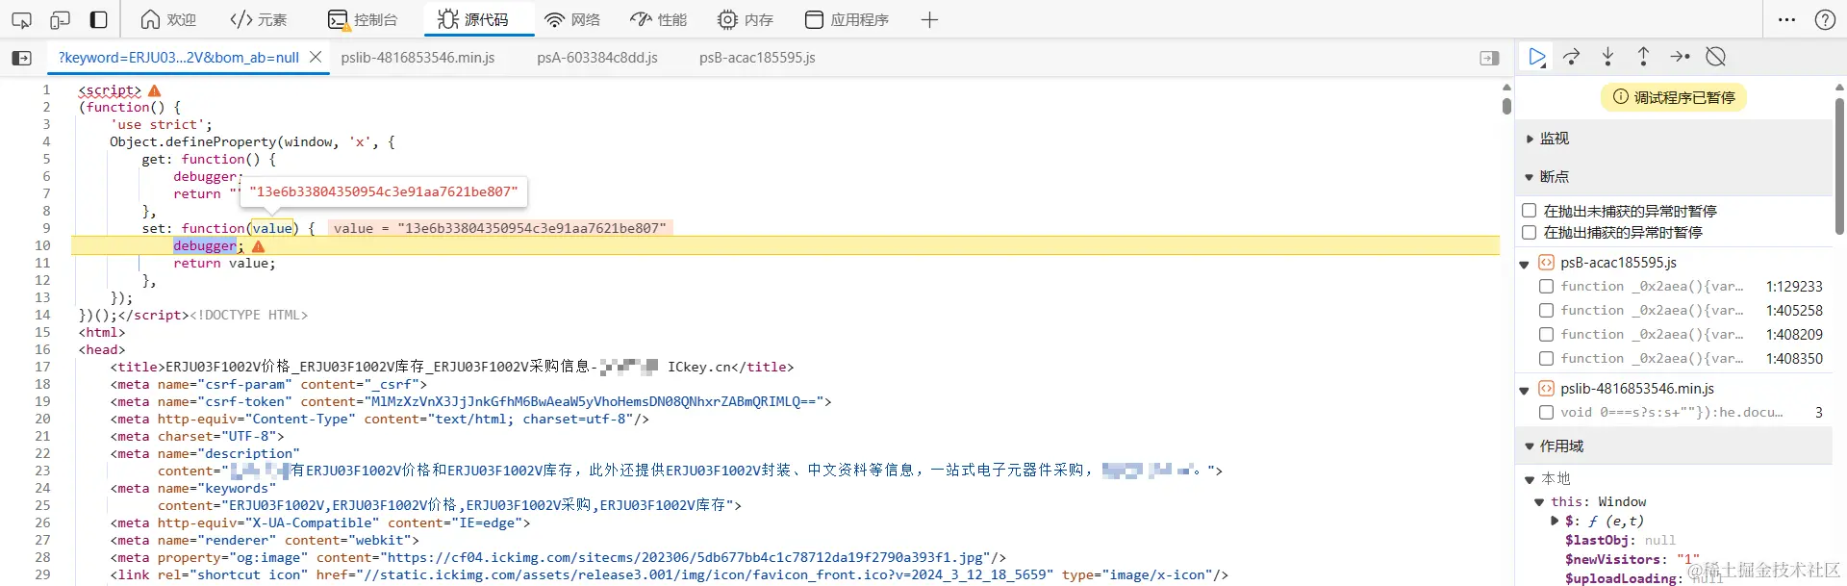Click warning icon beside debugger statement
This screenshot has width=1847, height=586.
click(x=258, y=246)
